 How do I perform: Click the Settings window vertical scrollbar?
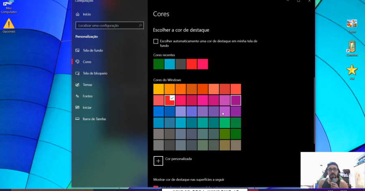[314, 111]
